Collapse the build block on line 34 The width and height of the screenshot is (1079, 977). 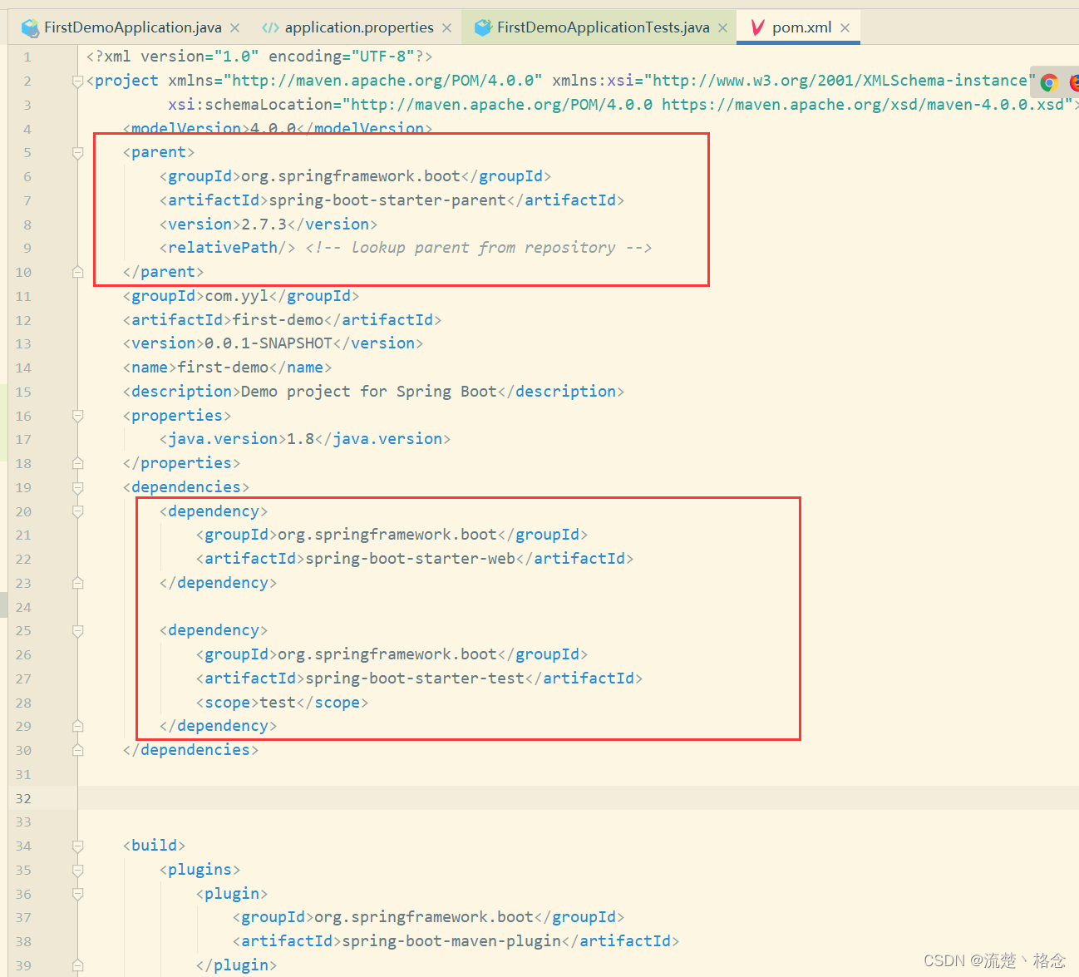tap(77, 846)
